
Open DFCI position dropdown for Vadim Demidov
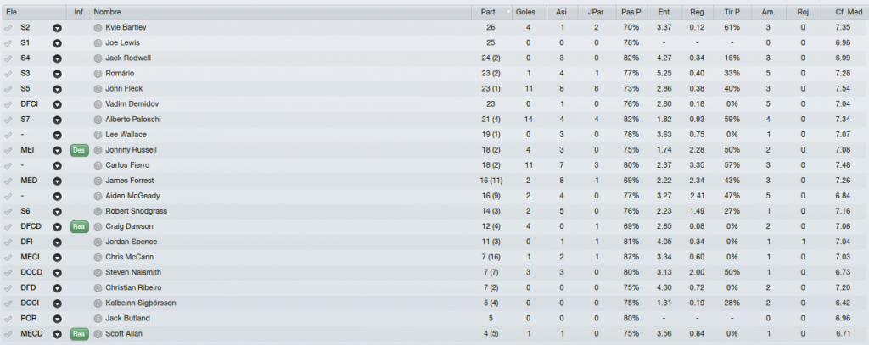[57, 104]
